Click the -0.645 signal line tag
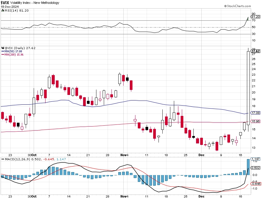The height and width of the screenshot is (199, 262). [255, 184]
